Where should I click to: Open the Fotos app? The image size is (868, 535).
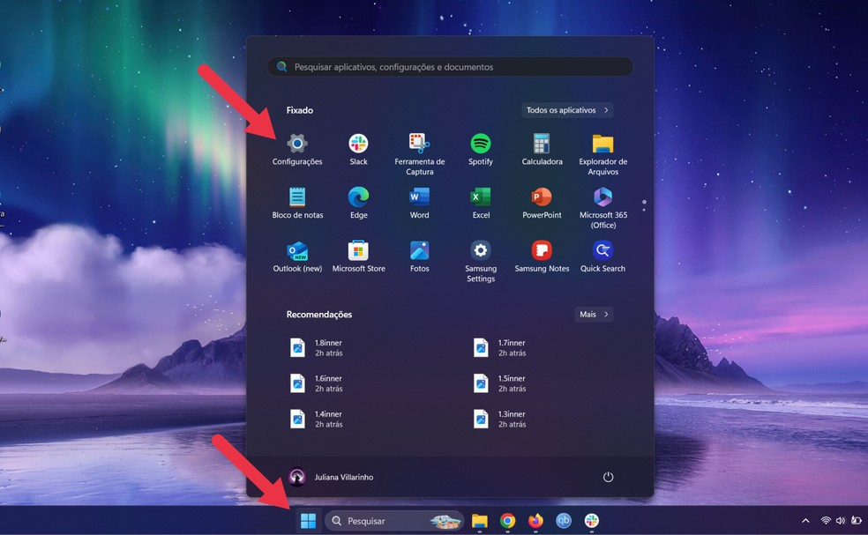pyautogui.click(x=419, y=256)
